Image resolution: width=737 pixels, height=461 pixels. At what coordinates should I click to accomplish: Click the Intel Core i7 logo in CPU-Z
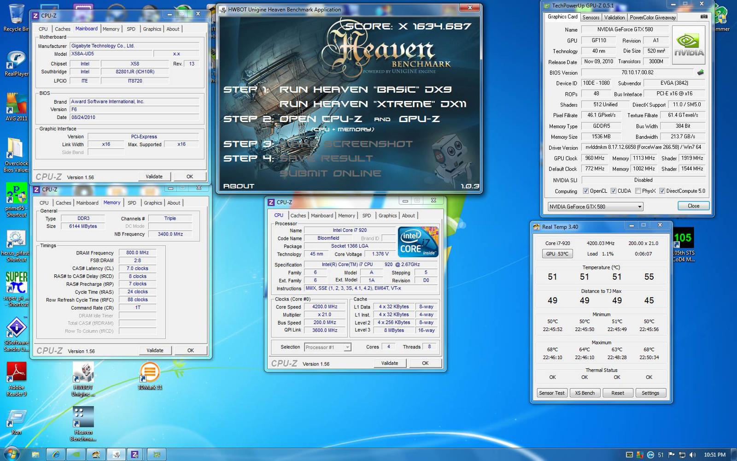418,242
